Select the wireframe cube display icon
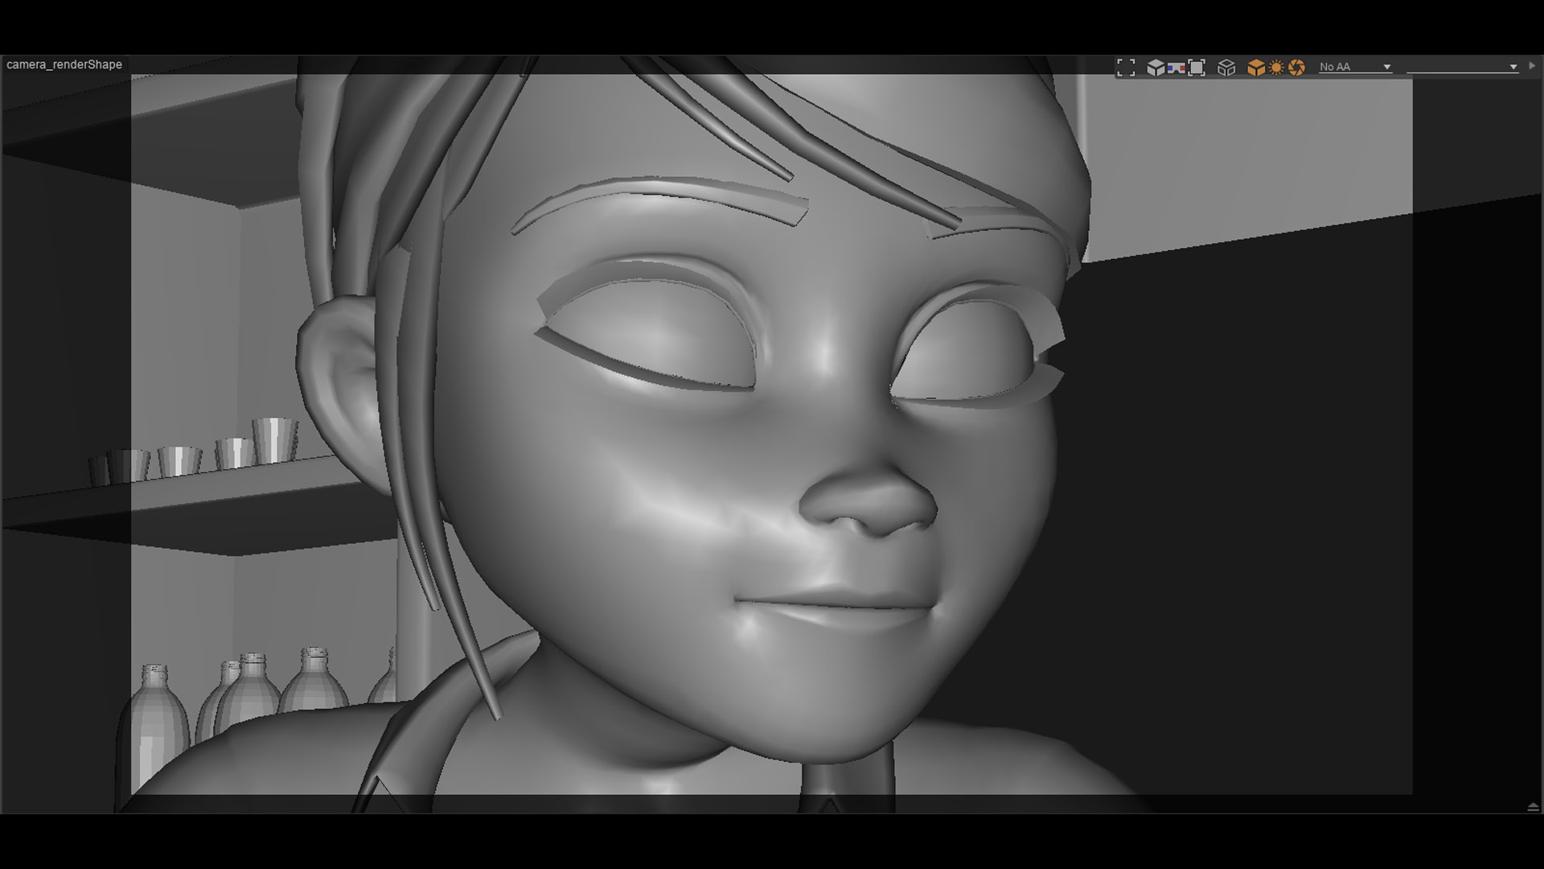Image resolution: width=1544 pixels, height=869 pixels. (1226, 68)
